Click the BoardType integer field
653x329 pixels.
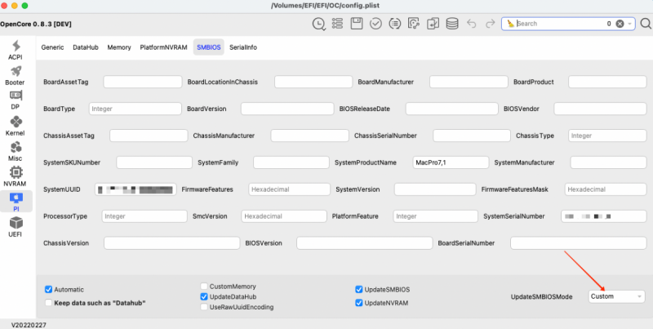click(135, 109)
